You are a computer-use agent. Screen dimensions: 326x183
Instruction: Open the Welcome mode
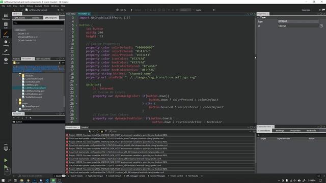[6, 16]
